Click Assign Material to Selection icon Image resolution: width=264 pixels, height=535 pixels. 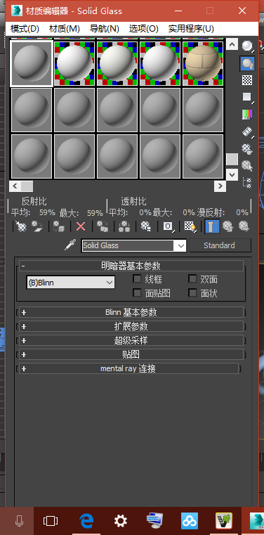pos(59,226)
